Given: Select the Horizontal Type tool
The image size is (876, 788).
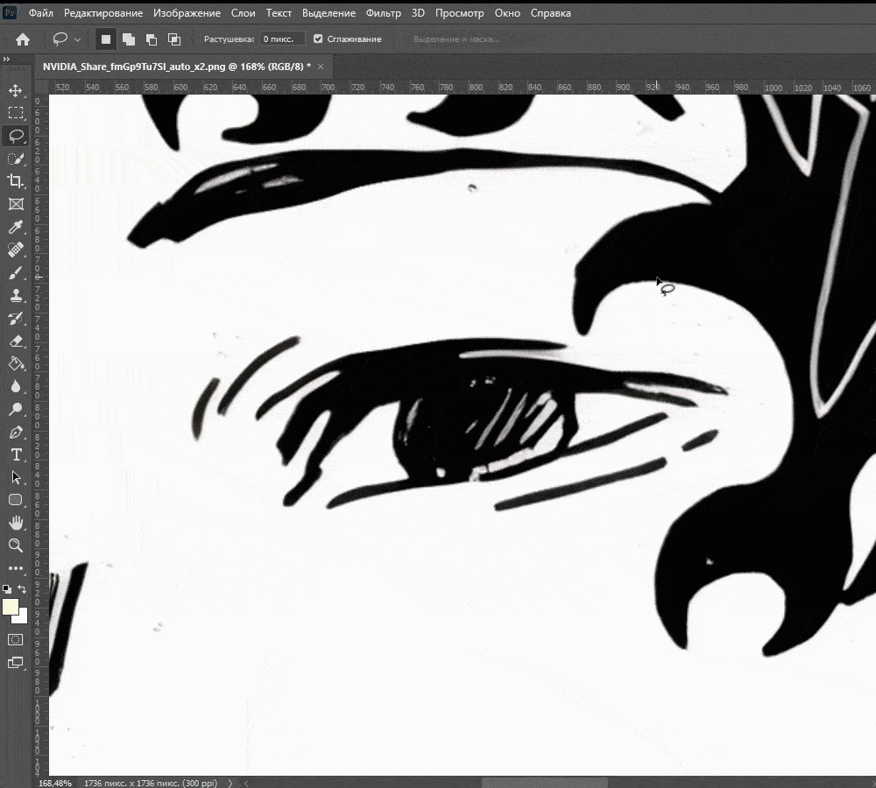Looking at the screenshot, I should [16, 454].
